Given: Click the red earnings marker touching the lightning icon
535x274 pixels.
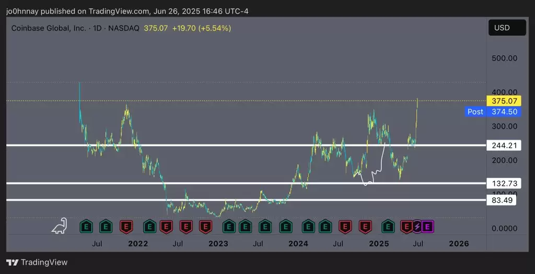Looking at the screenshot, I should 406,227.
